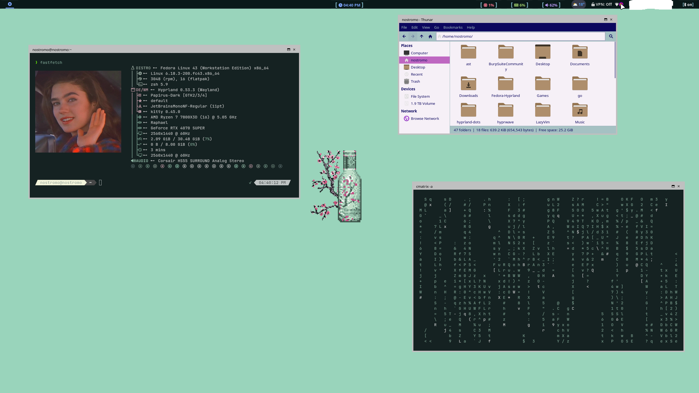Toggle the Bluetooth on indicator in top bar
Viewport: 699px width, 393px height.
[x=688, y=4]
